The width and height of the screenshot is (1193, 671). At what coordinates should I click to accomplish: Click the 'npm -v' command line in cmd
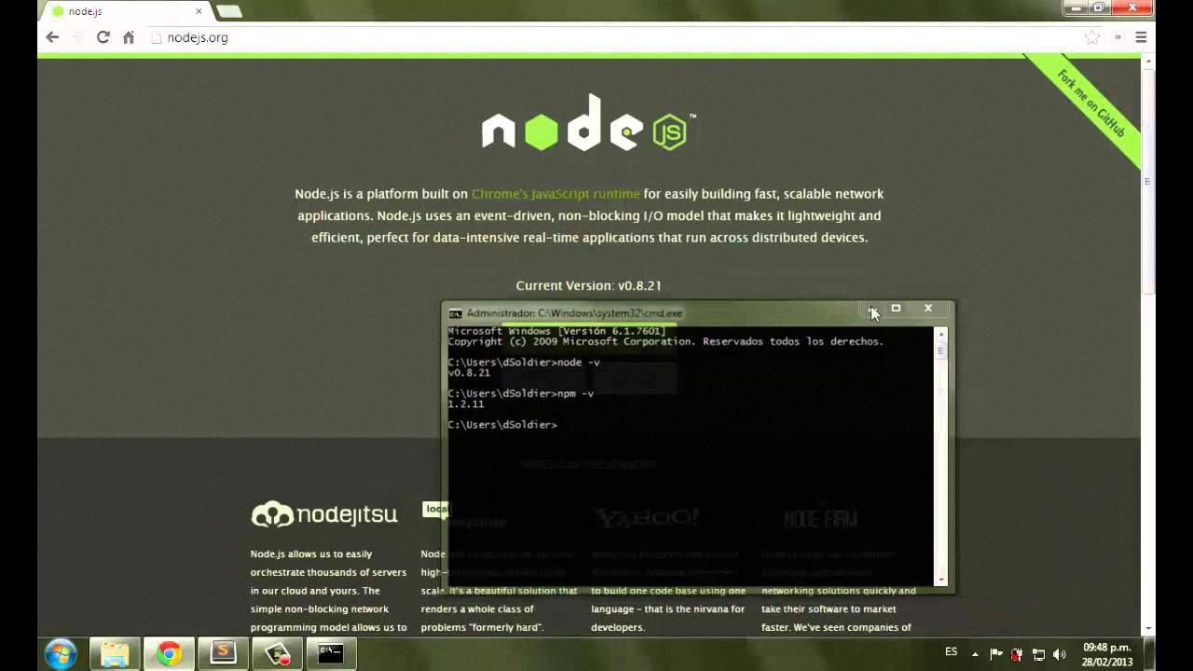[521, 393]
